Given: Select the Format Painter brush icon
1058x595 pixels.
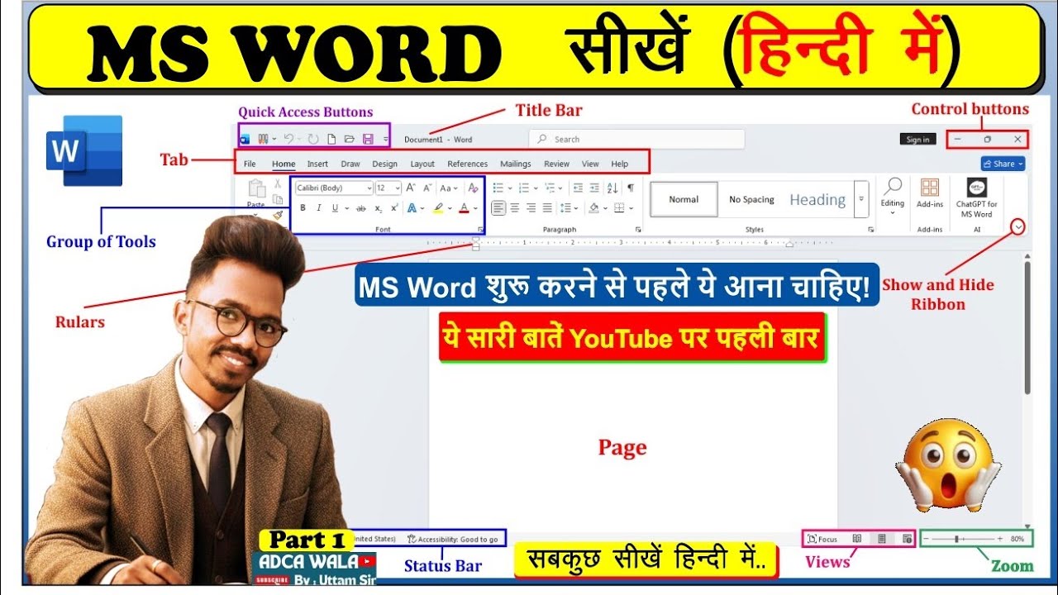Looking at the screenshot, I should pos(278,216).
